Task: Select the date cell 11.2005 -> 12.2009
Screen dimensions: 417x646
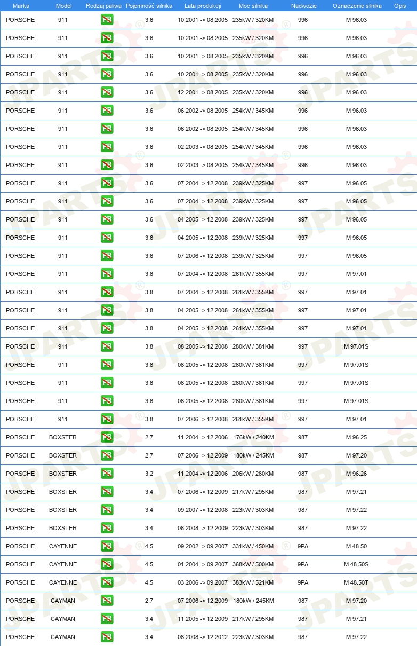Action: click(x=203, y=619)
